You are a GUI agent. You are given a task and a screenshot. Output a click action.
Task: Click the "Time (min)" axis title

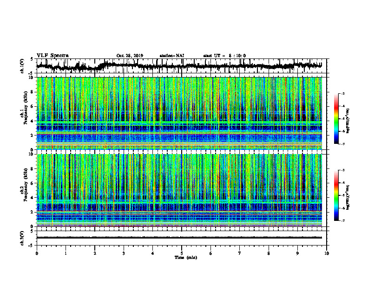pyautogui.click(x=186, y=258)
